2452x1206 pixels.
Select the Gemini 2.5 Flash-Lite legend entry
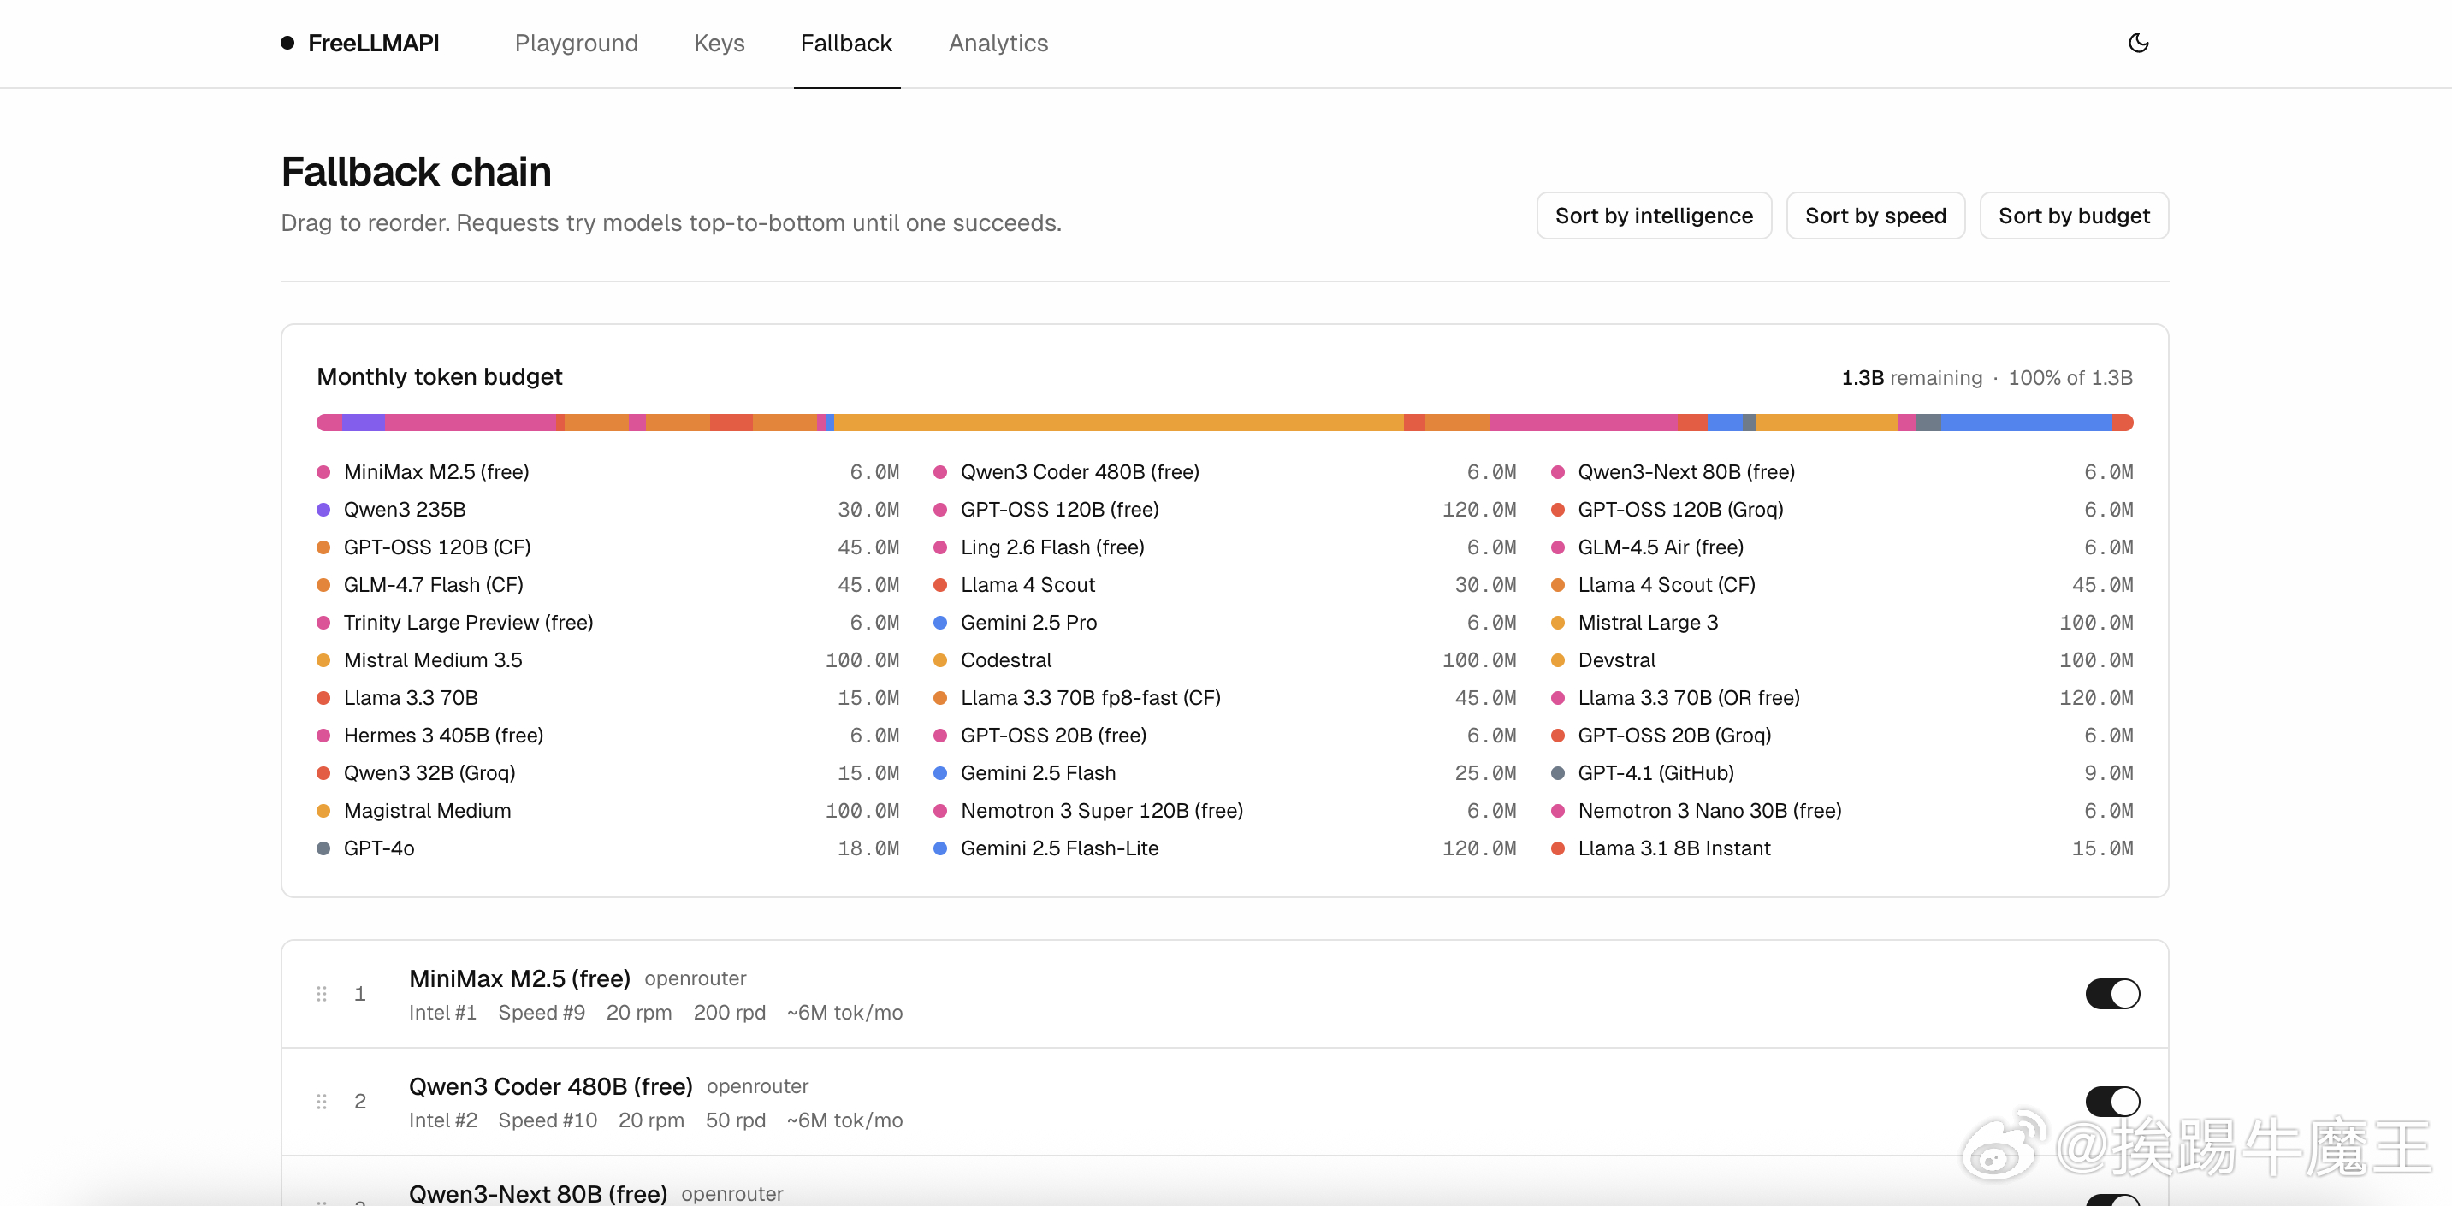pos(1225,848)
